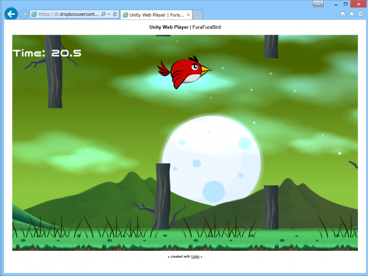
Task: Click the "Unity Web Player | FuraFuraBird" heading
Action: [x=185, y=27]
